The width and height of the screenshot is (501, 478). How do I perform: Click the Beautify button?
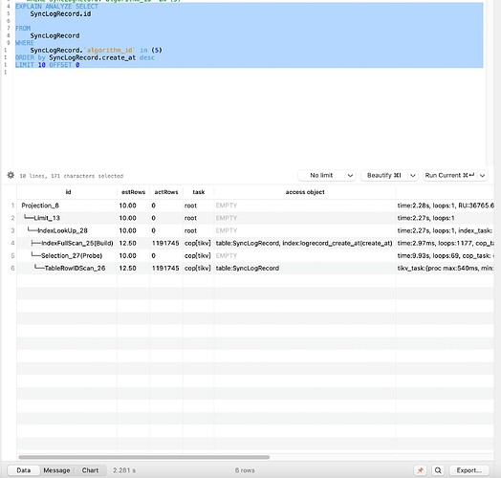click(384, 175)
